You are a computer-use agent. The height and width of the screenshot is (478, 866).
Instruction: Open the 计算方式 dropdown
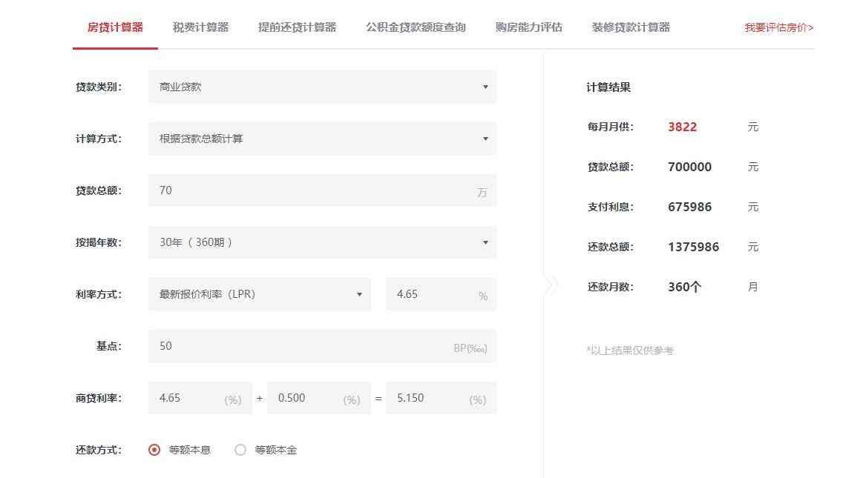[322, 139]
